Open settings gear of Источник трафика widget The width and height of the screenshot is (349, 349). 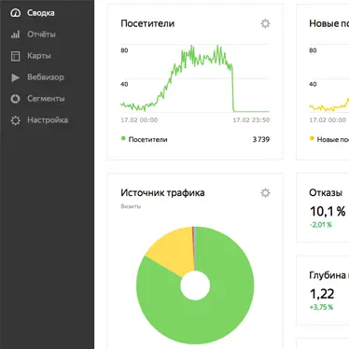click(265, 193)
